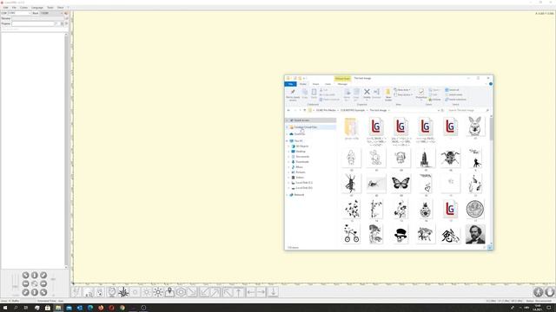Open the File menu in LaserGRBL
This screenshot has width=556, height=312.
(x=14, y=8)
